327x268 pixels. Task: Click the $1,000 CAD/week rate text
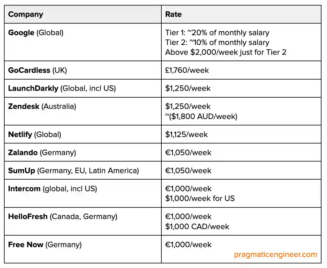coord(197,226)
